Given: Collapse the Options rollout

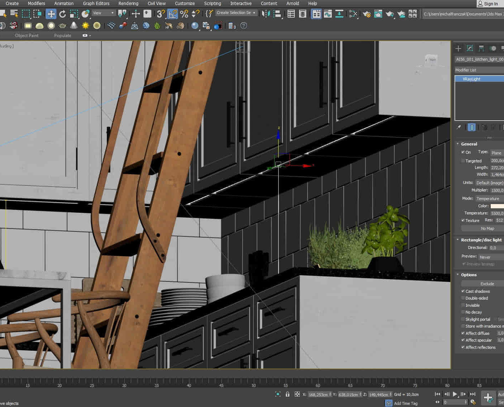Looking at the screenshot, I should (469, 274).
